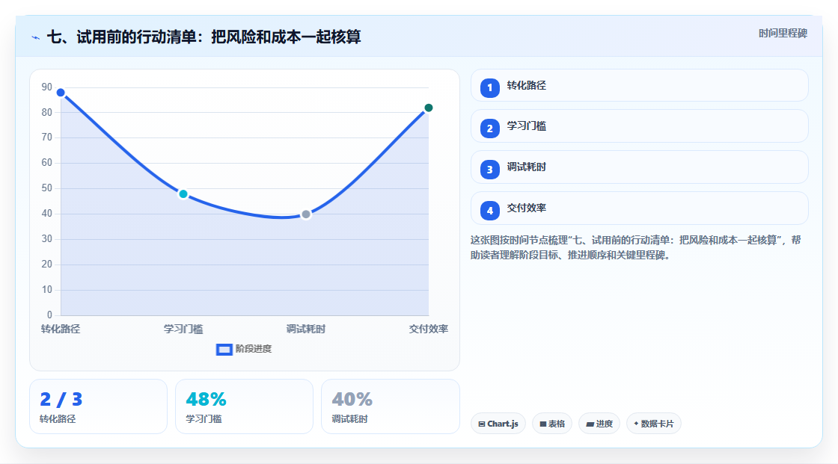Click the Chart.js tag
838x464 pixels.
click(x=498, y=424)
